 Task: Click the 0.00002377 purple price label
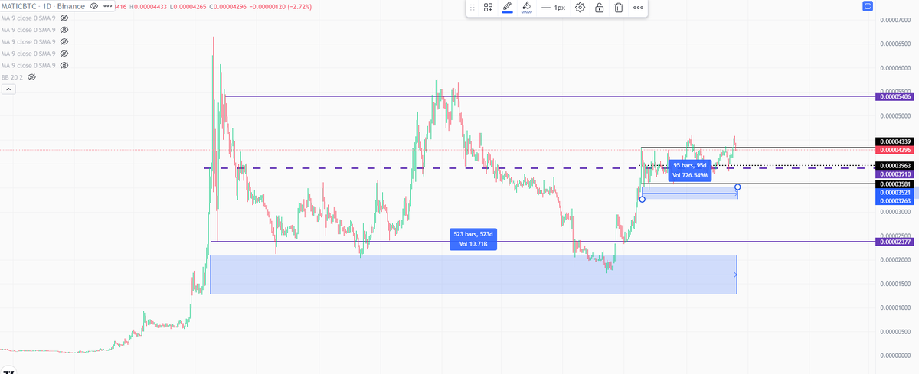895,242
